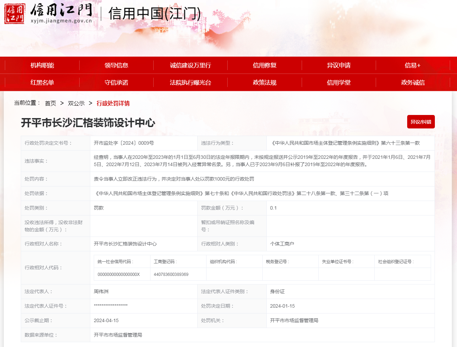
Task: Open 政务诚信 navigation item
Action: [413, 83]
